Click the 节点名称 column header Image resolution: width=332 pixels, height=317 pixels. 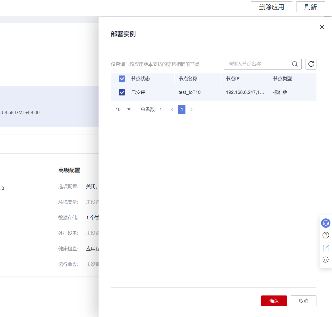(188, 79)
